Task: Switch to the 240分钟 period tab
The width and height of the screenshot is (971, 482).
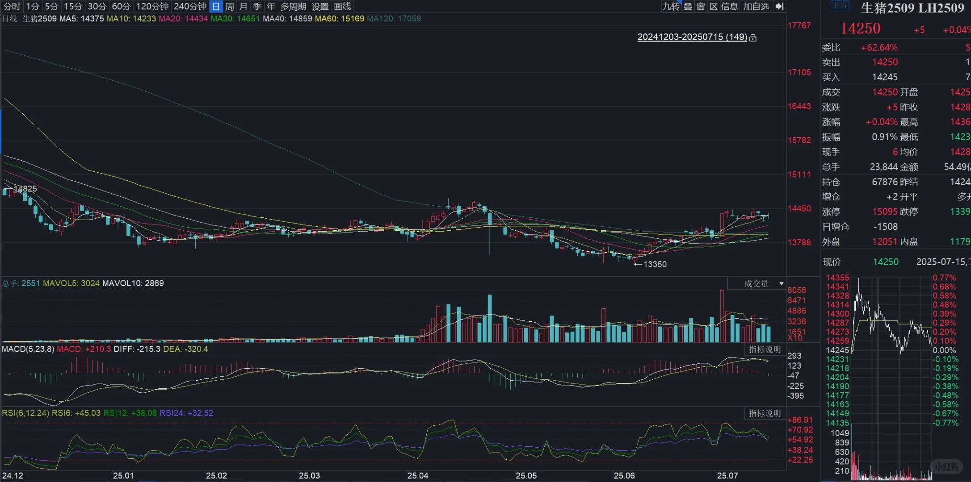Action: click(x=190, y=6)
